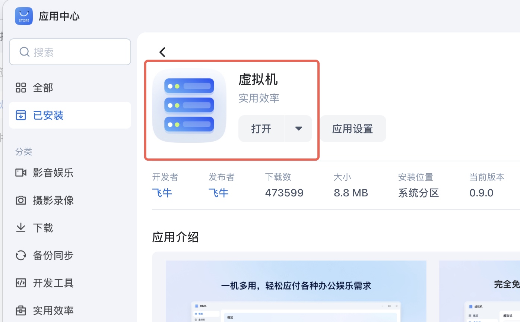Open the 开发工具 category

pyautogui.click(x=70, y=283)
